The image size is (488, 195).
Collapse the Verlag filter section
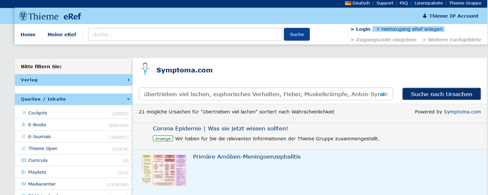point(128,80)
